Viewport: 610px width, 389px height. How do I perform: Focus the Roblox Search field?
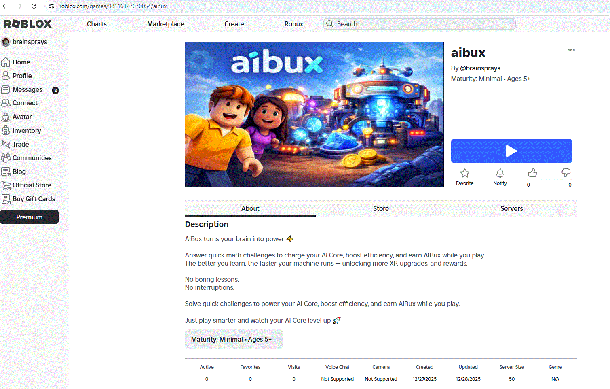pos(420,24)
